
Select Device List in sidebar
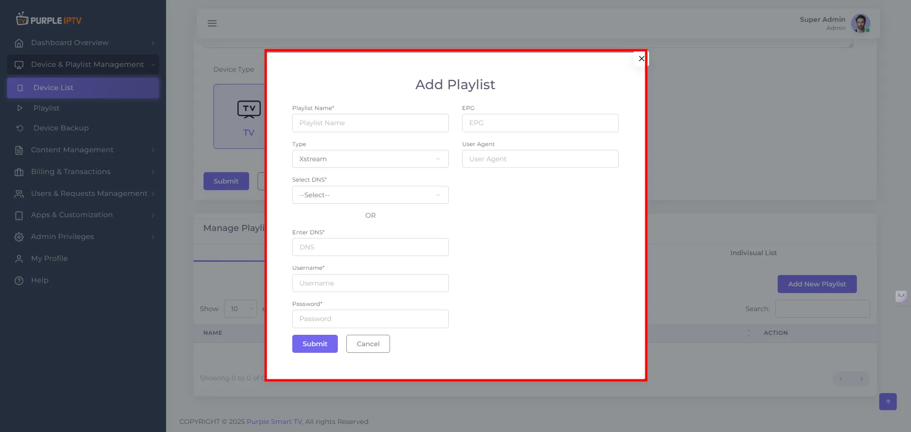(x=83, y=88)
